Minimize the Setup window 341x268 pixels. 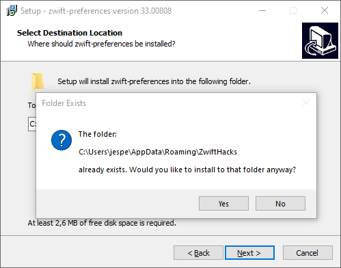pos(262,10)
